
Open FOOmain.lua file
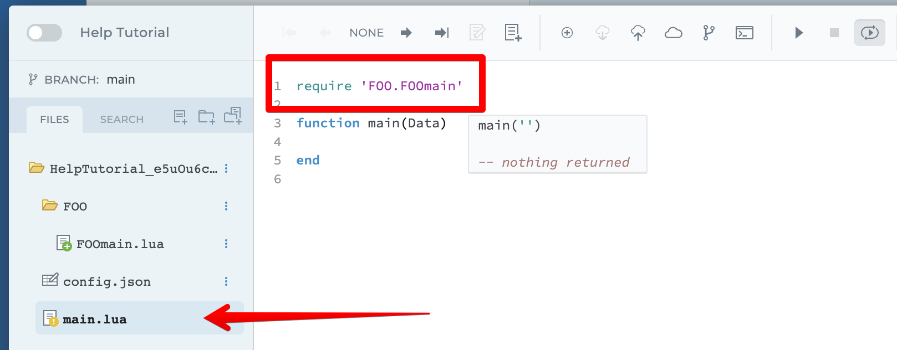point(120,244)
